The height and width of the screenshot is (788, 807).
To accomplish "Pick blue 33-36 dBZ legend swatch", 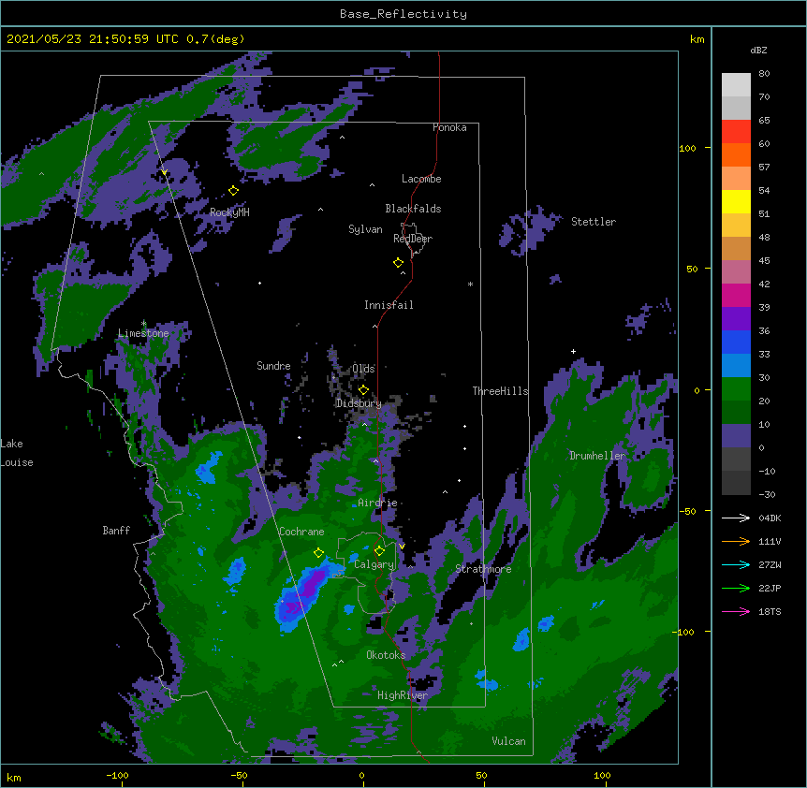I will tap(736, 342).
